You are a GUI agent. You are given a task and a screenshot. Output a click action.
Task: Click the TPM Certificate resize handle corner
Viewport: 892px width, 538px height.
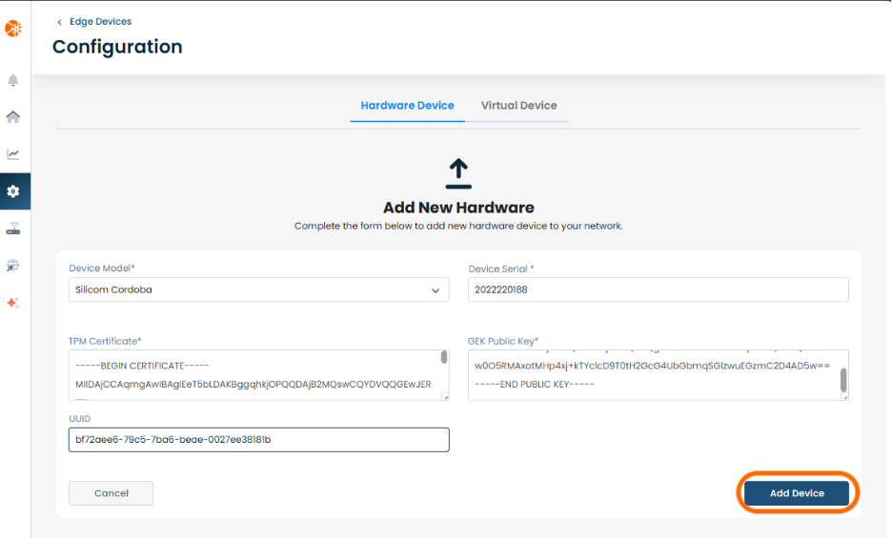(x=445, y=396)
